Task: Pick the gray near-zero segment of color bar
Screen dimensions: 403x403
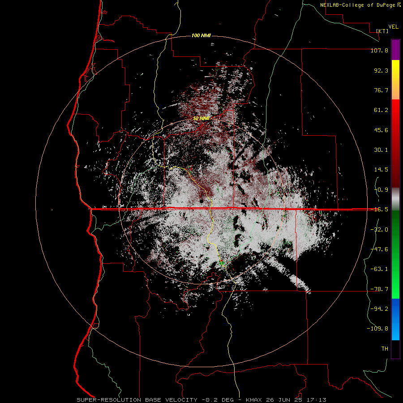Action: coord(395,199)
